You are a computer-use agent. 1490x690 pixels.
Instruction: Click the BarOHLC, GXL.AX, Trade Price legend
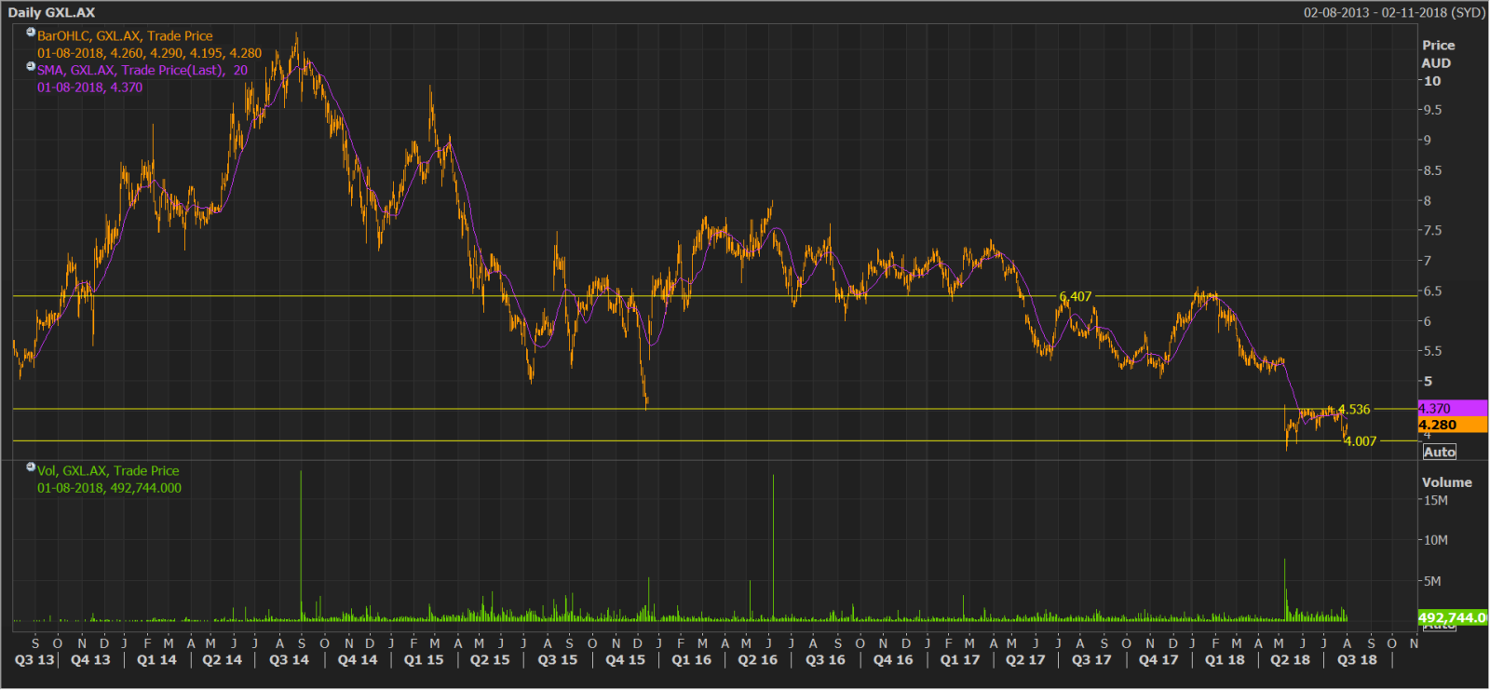(125, 36)
